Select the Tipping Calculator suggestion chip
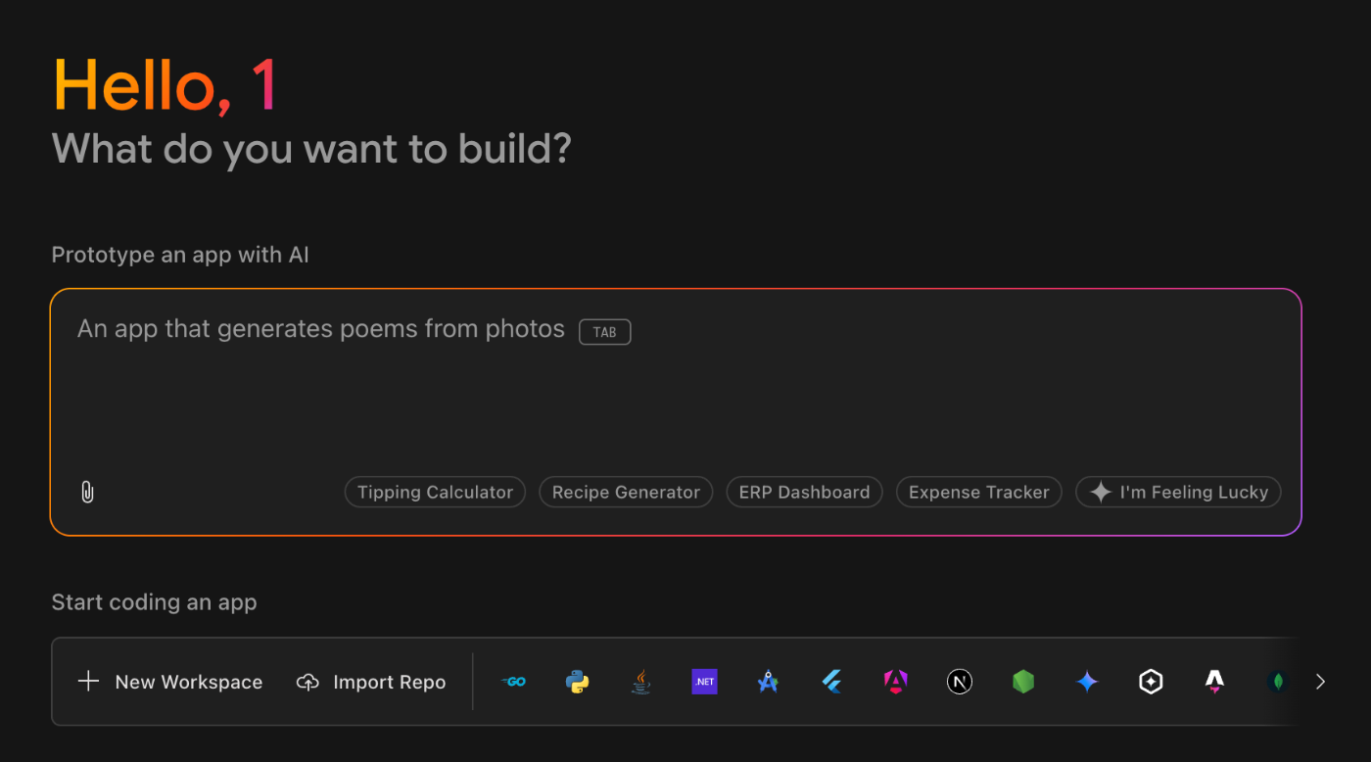Image resolution: width=1371 pixels, height=762 pixels. point(435,492)
